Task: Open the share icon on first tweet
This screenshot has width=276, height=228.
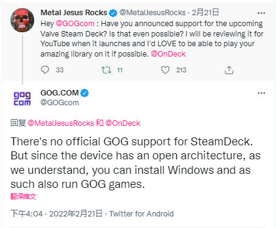Action: [229, 70]
